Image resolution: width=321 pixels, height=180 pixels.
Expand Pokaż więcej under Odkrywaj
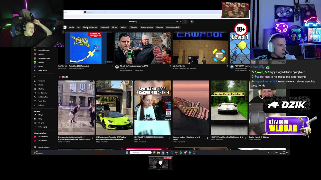coord(42,127)
